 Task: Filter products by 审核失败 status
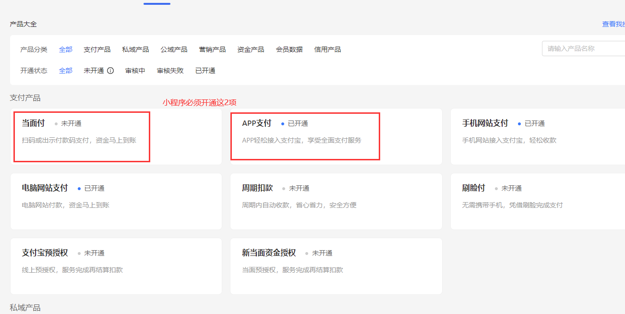click(x=170, y=71)
